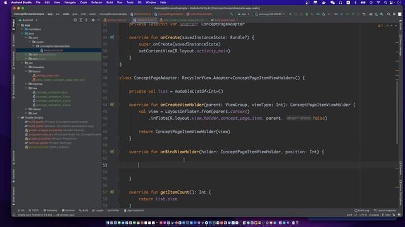Expand the mipmap folder node
Image resolution: width=405 pixels, height=227 pixels.
[26, 84]
